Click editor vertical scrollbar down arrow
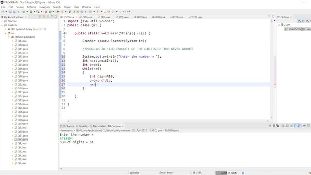 click(x=272, y=117)
